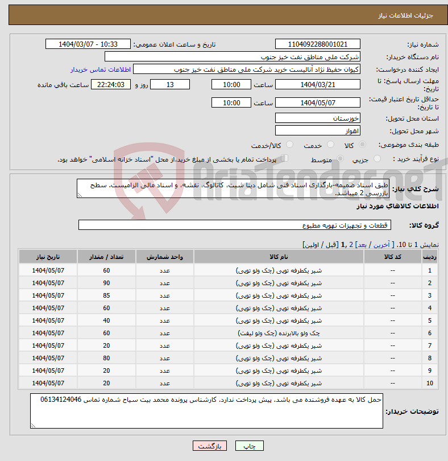This screenshot has height=461, width=448.
Task: Click the general need description text area
Action: [233, 188]
